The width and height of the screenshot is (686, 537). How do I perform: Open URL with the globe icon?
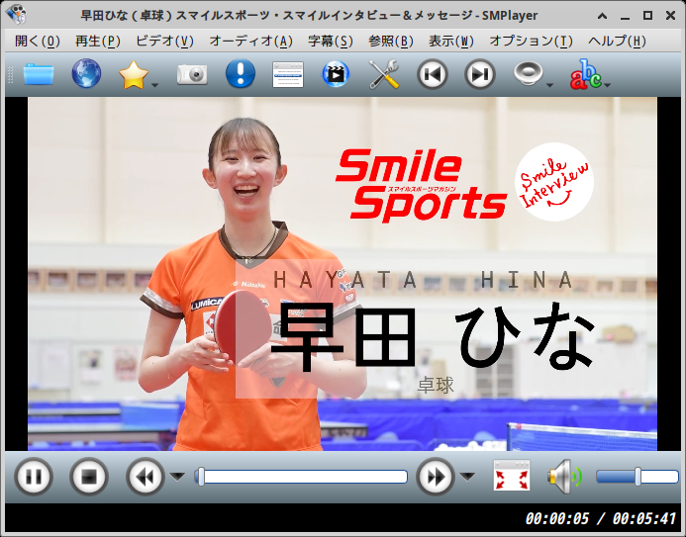coord(86,73)
